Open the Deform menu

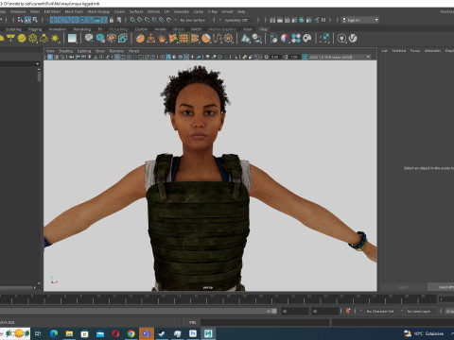point(153,11)
